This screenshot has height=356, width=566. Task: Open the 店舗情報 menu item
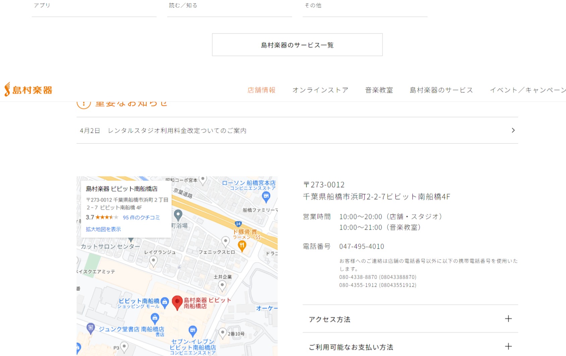point(262,90)
